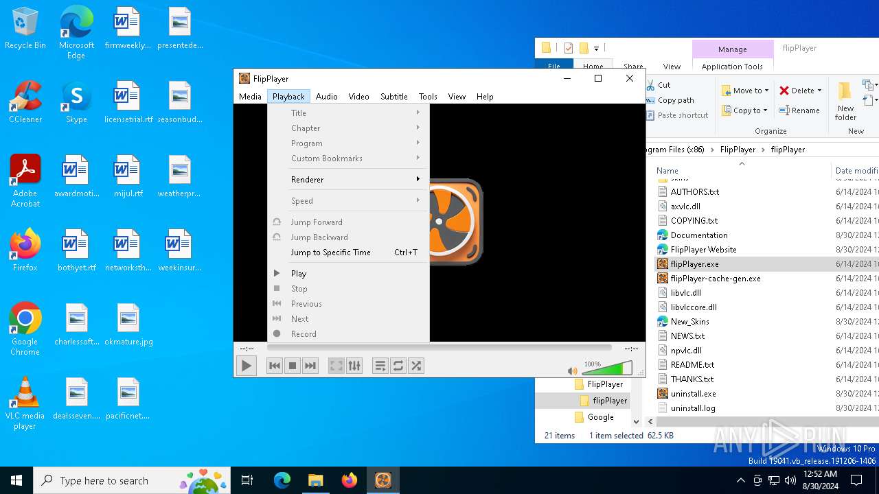Open Google Chrome desktop icon
The image size is (879, 494).
coord(25,329)
